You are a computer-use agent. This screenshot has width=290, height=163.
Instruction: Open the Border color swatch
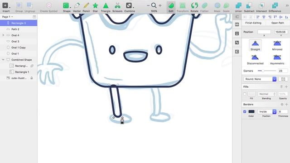[251, 112]
